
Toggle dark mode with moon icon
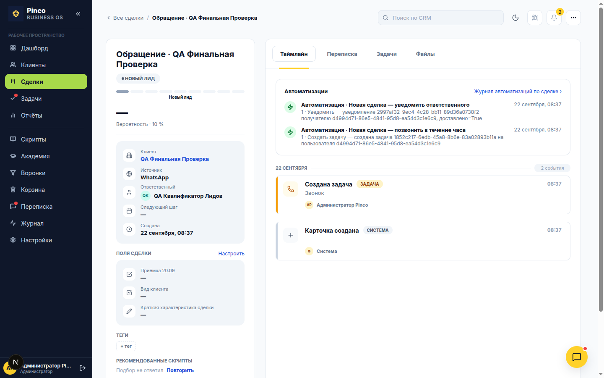pos(515,18)
